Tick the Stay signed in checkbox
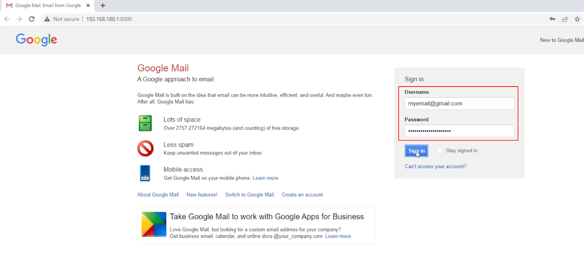The width and height of the screenshot is (584, 264). [439, 150]
